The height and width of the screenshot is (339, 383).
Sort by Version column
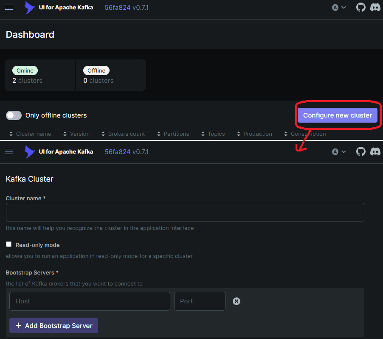76,134
